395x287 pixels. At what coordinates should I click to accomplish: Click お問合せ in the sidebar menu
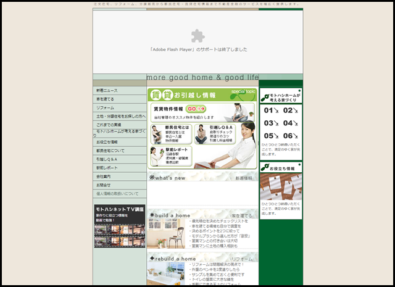(x=120, y=185)
